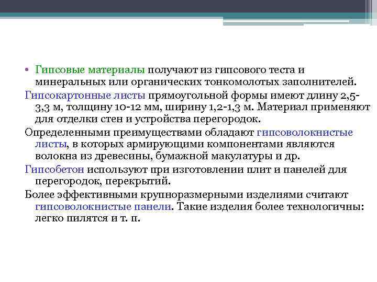This screenshot has width=377, height=282.
Task: Click the blue word "листы" starting the armoring line
Action: pos(51,144)
